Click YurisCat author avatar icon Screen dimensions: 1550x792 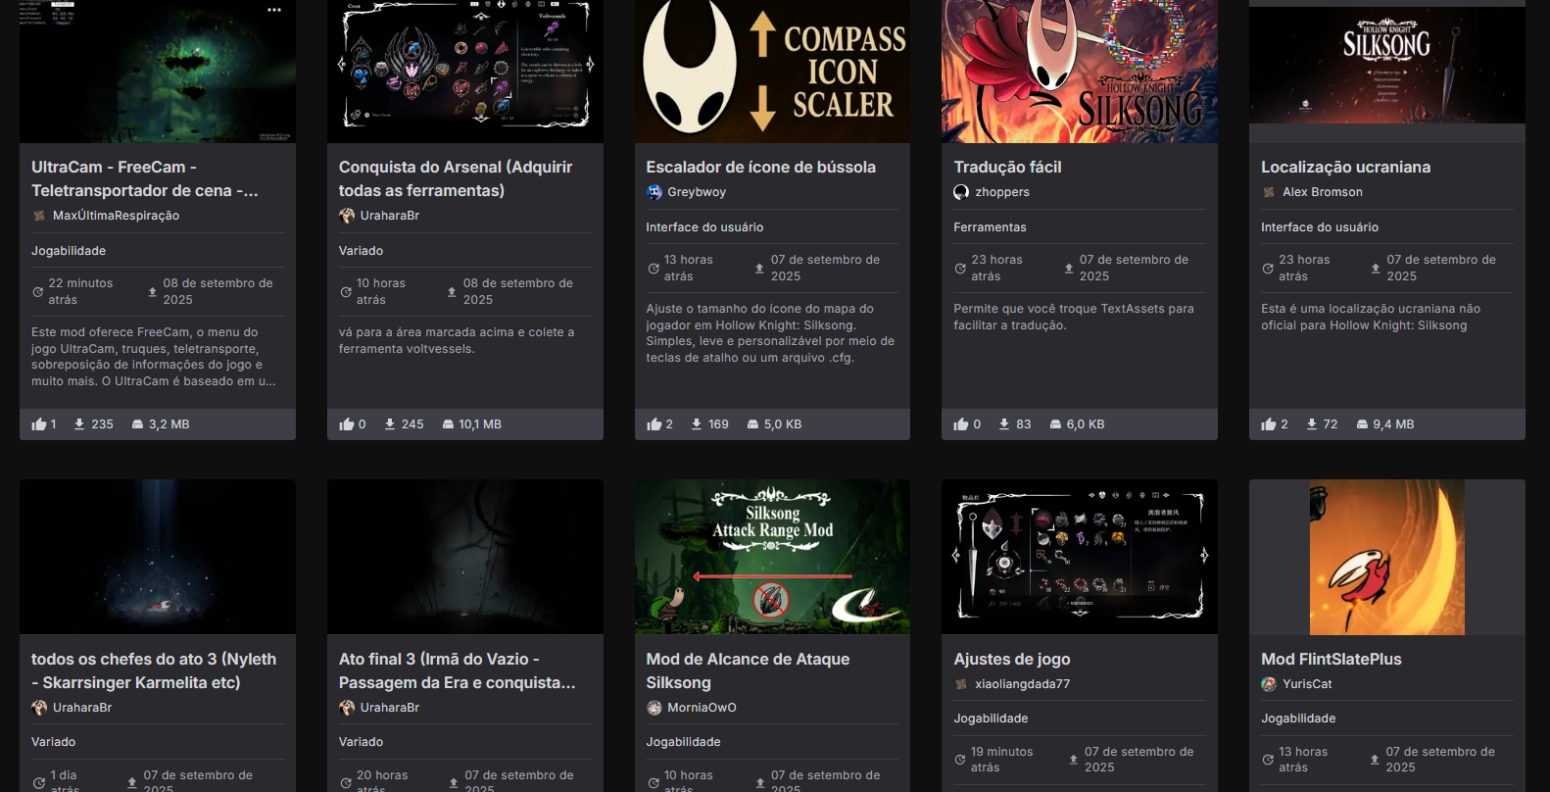point(1269,684)
